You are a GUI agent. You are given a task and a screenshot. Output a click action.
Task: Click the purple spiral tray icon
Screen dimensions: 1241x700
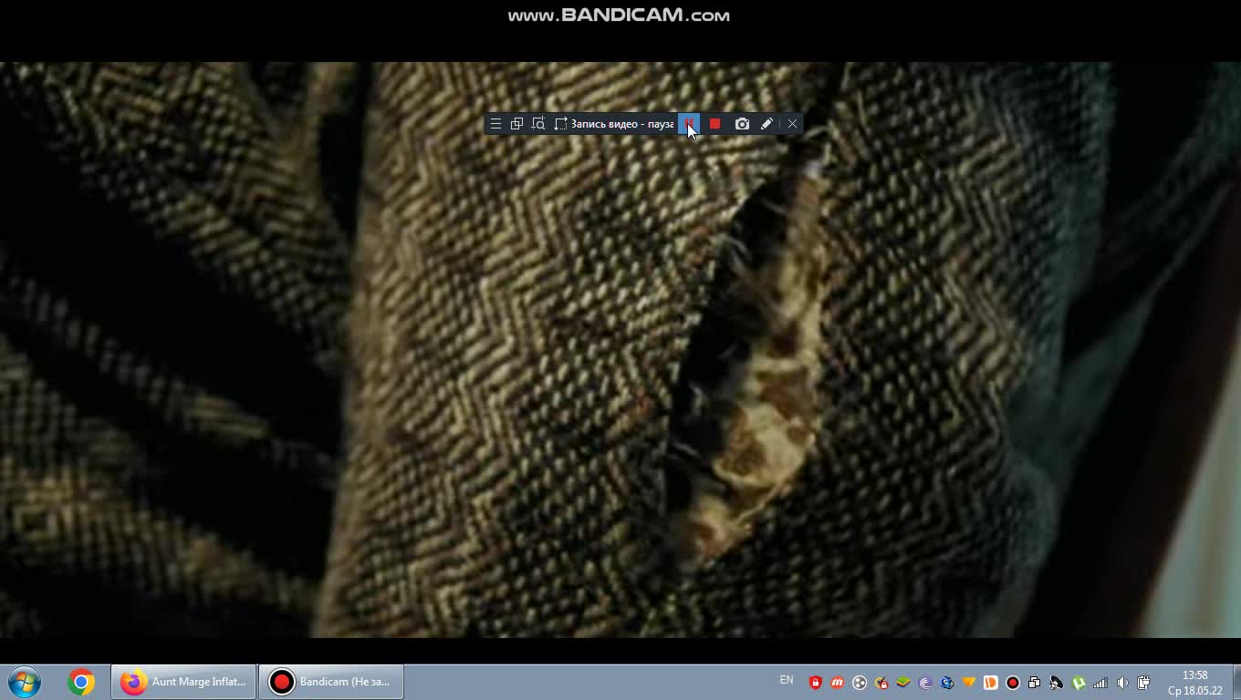click(x=925, y=683)
